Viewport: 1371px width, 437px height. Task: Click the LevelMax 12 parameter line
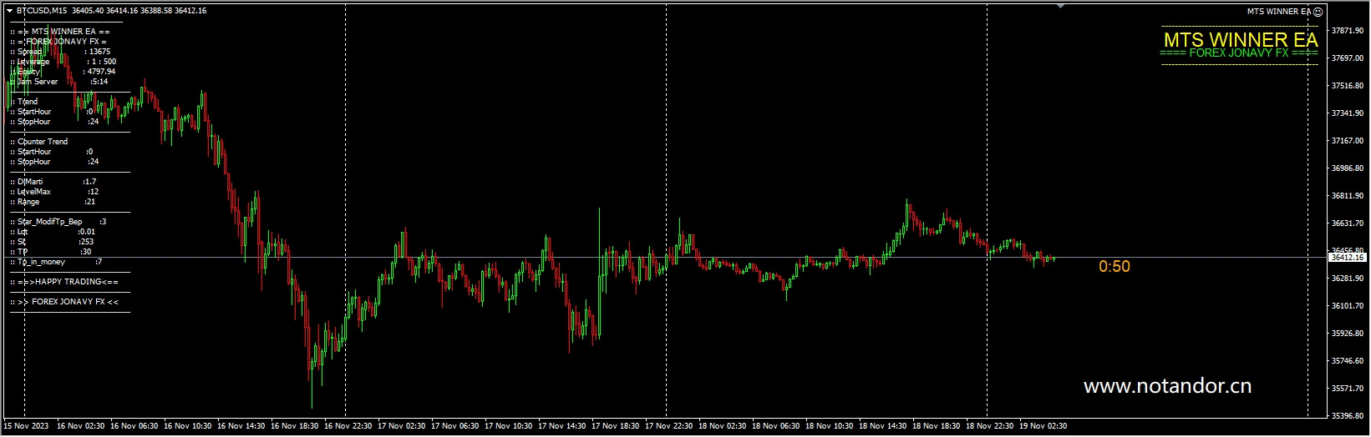pyautogui.click(x=57, y=192)
